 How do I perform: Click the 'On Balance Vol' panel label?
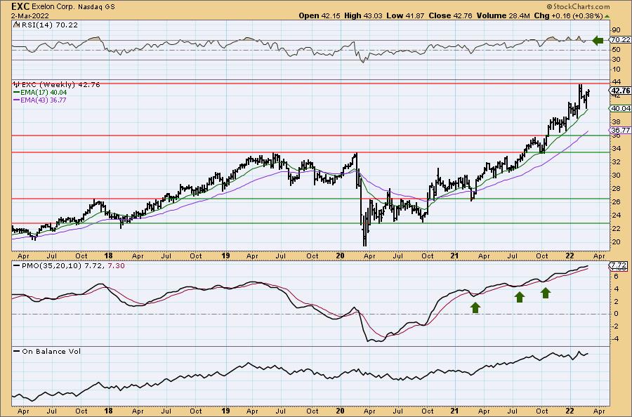51,351
